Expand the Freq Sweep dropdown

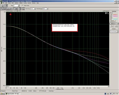(x=117, y=32)
